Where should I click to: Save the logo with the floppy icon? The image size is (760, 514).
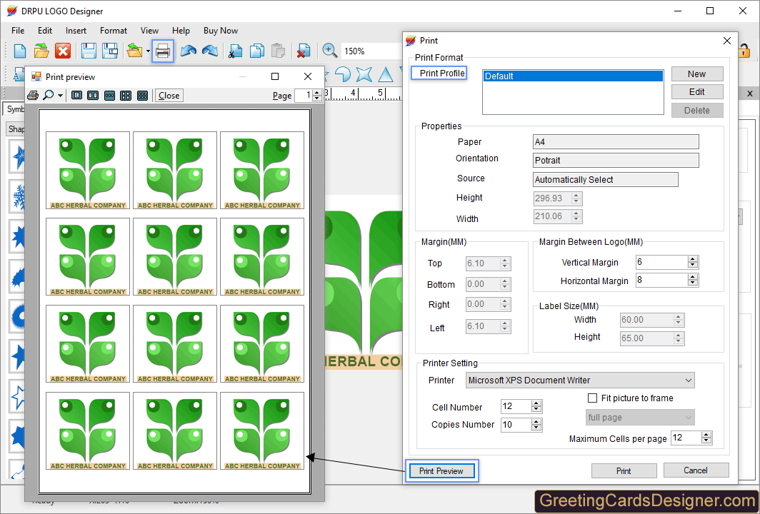(x=89, y=51)
